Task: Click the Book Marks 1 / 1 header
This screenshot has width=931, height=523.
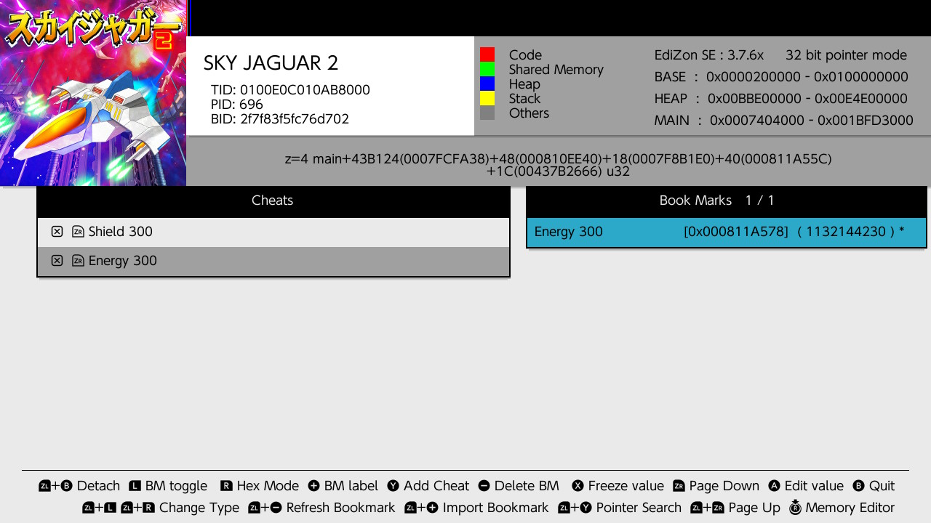Action: tap(727, 200)
